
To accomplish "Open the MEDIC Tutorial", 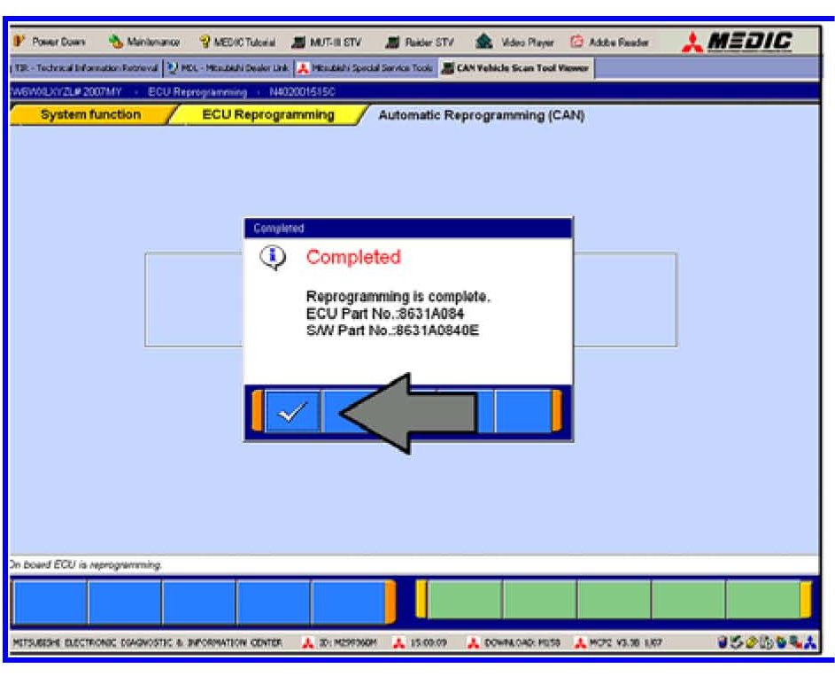I will [x=237, y=42].
